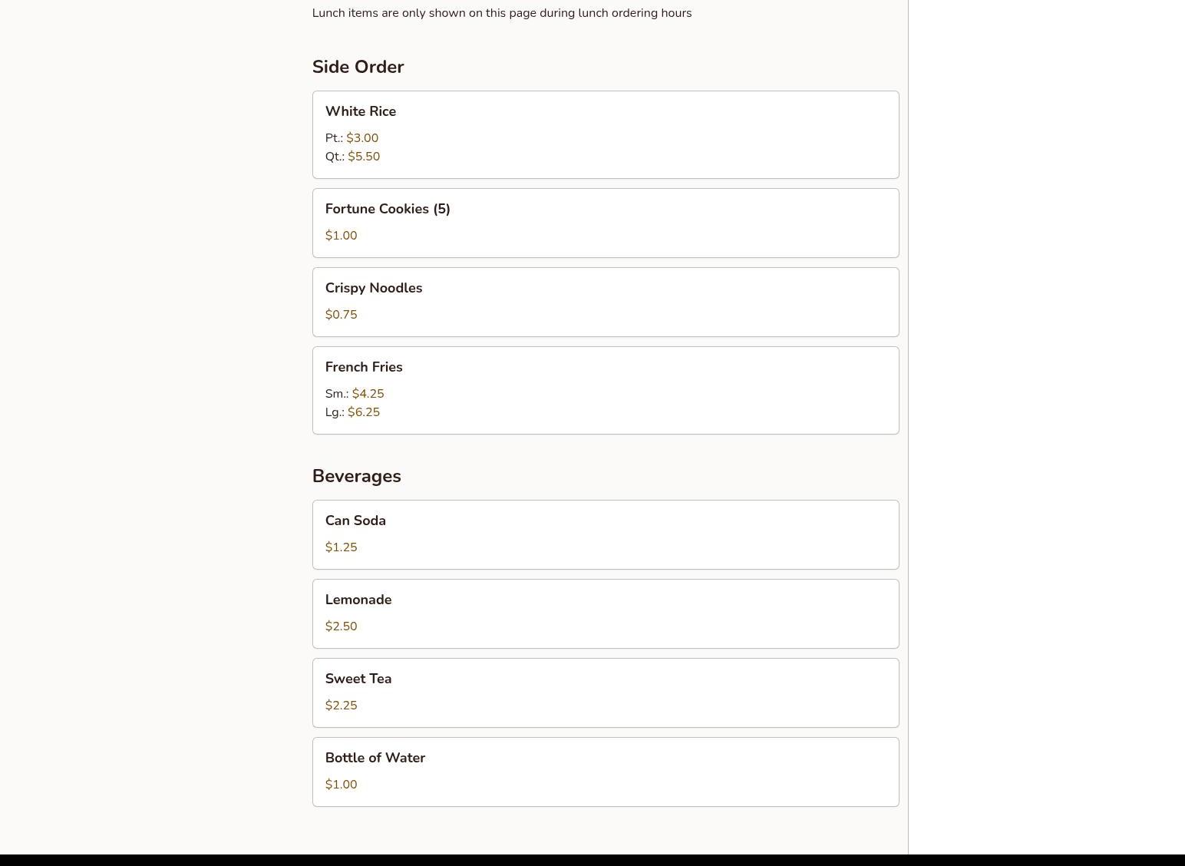The image size is (1185, 866).
Task: Click the White Rice pint price $3.00
Action: tap(362, 138)
